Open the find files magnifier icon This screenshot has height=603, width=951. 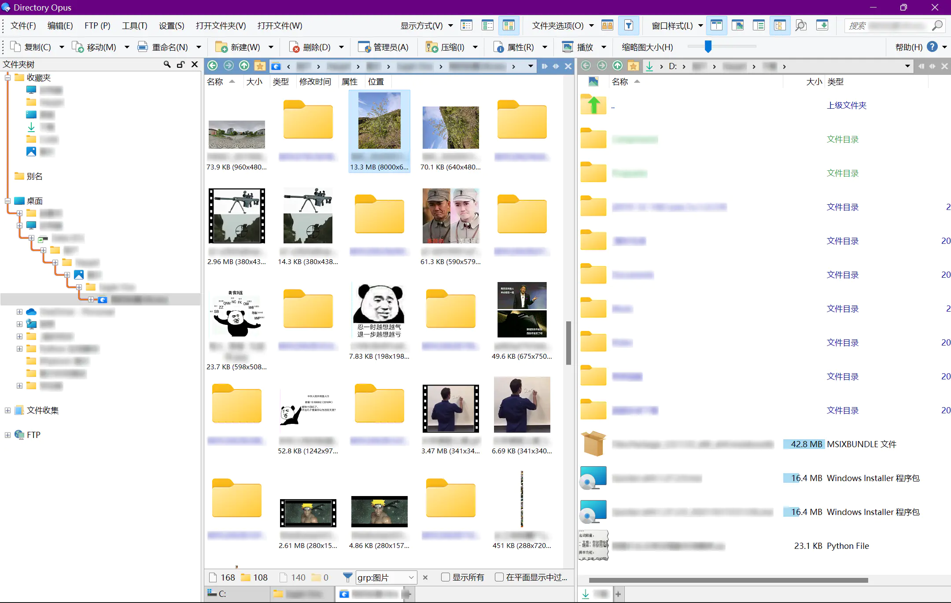tap(801, 26)
